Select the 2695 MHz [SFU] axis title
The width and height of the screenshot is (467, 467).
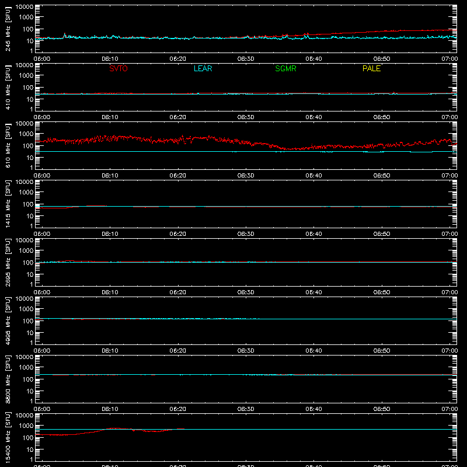tap(8, 262)
